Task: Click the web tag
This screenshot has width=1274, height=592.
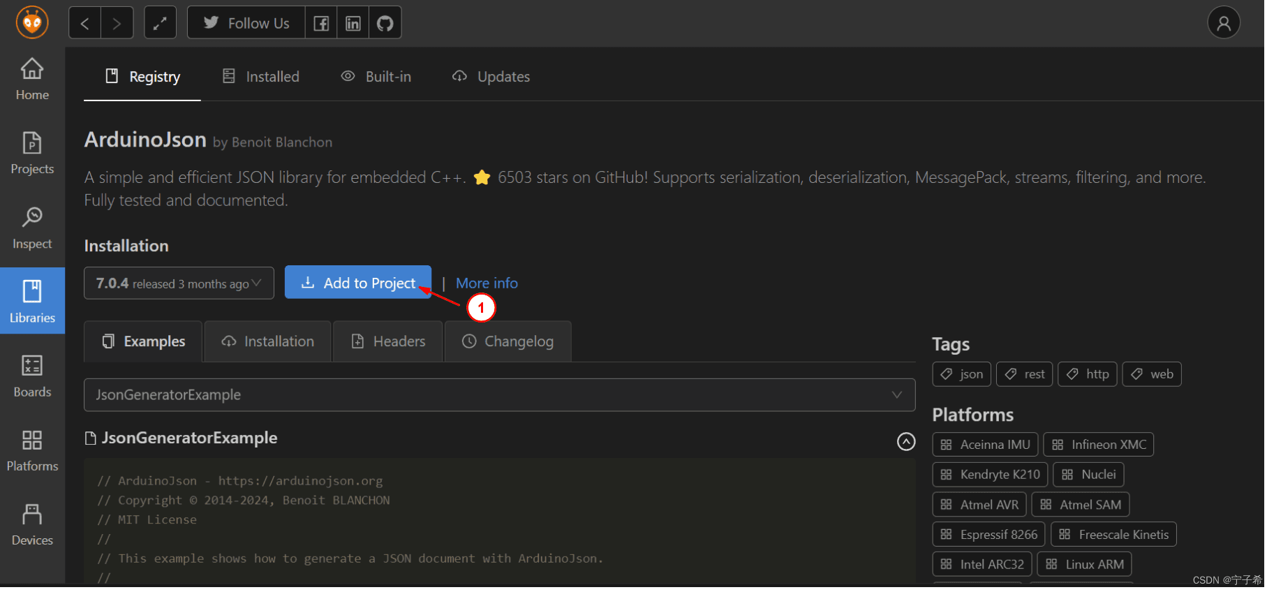Action: coord(1152,374)
